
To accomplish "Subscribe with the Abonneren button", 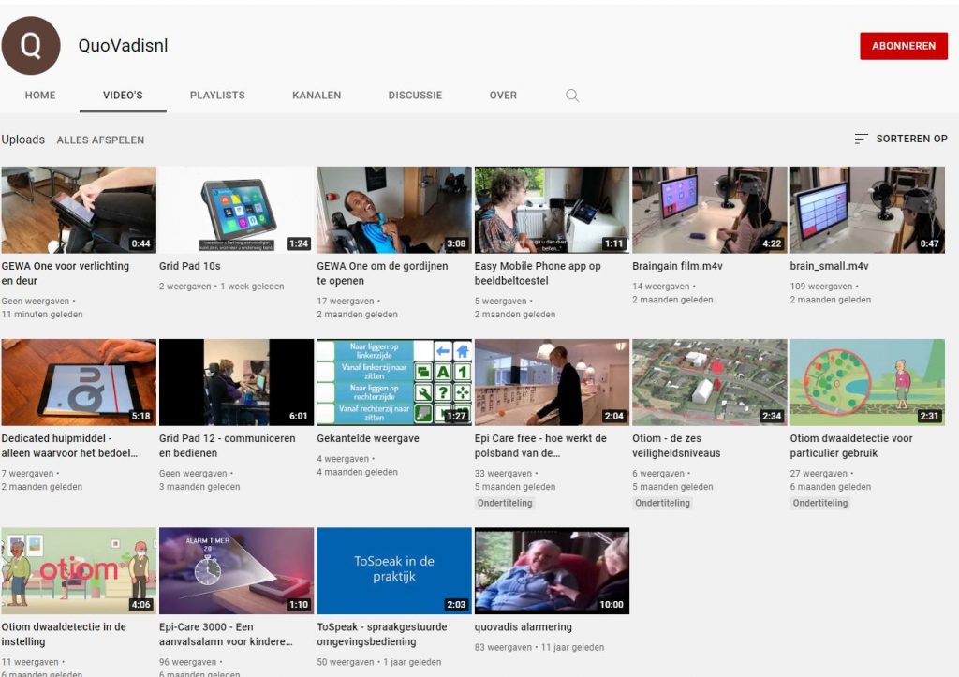I will tap(904, 46).
